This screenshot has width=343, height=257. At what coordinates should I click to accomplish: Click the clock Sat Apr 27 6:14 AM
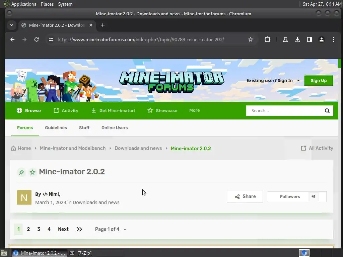(x=322, y=4)
